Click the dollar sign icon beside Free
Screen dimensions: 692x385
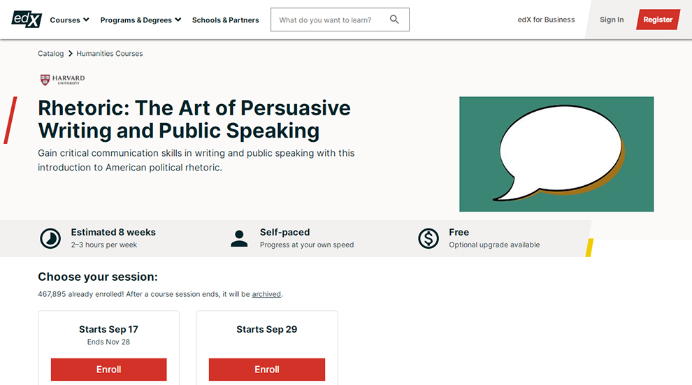click(428, 238)
